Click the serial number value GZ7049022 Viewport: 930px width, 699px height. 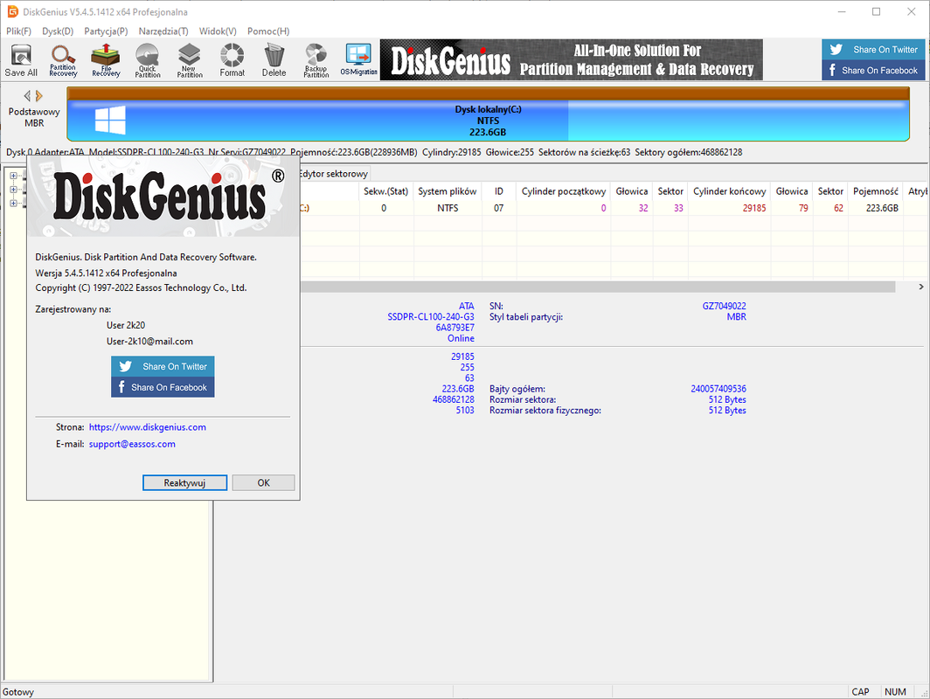725,306
